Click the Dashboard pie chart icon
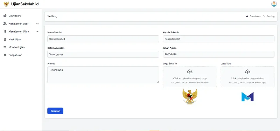This screenshot has height=131, width=280. tap(5, 16)
